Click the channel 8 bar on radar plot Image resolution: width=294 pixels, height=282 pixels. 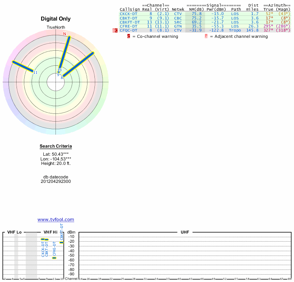tap(78, 65)
